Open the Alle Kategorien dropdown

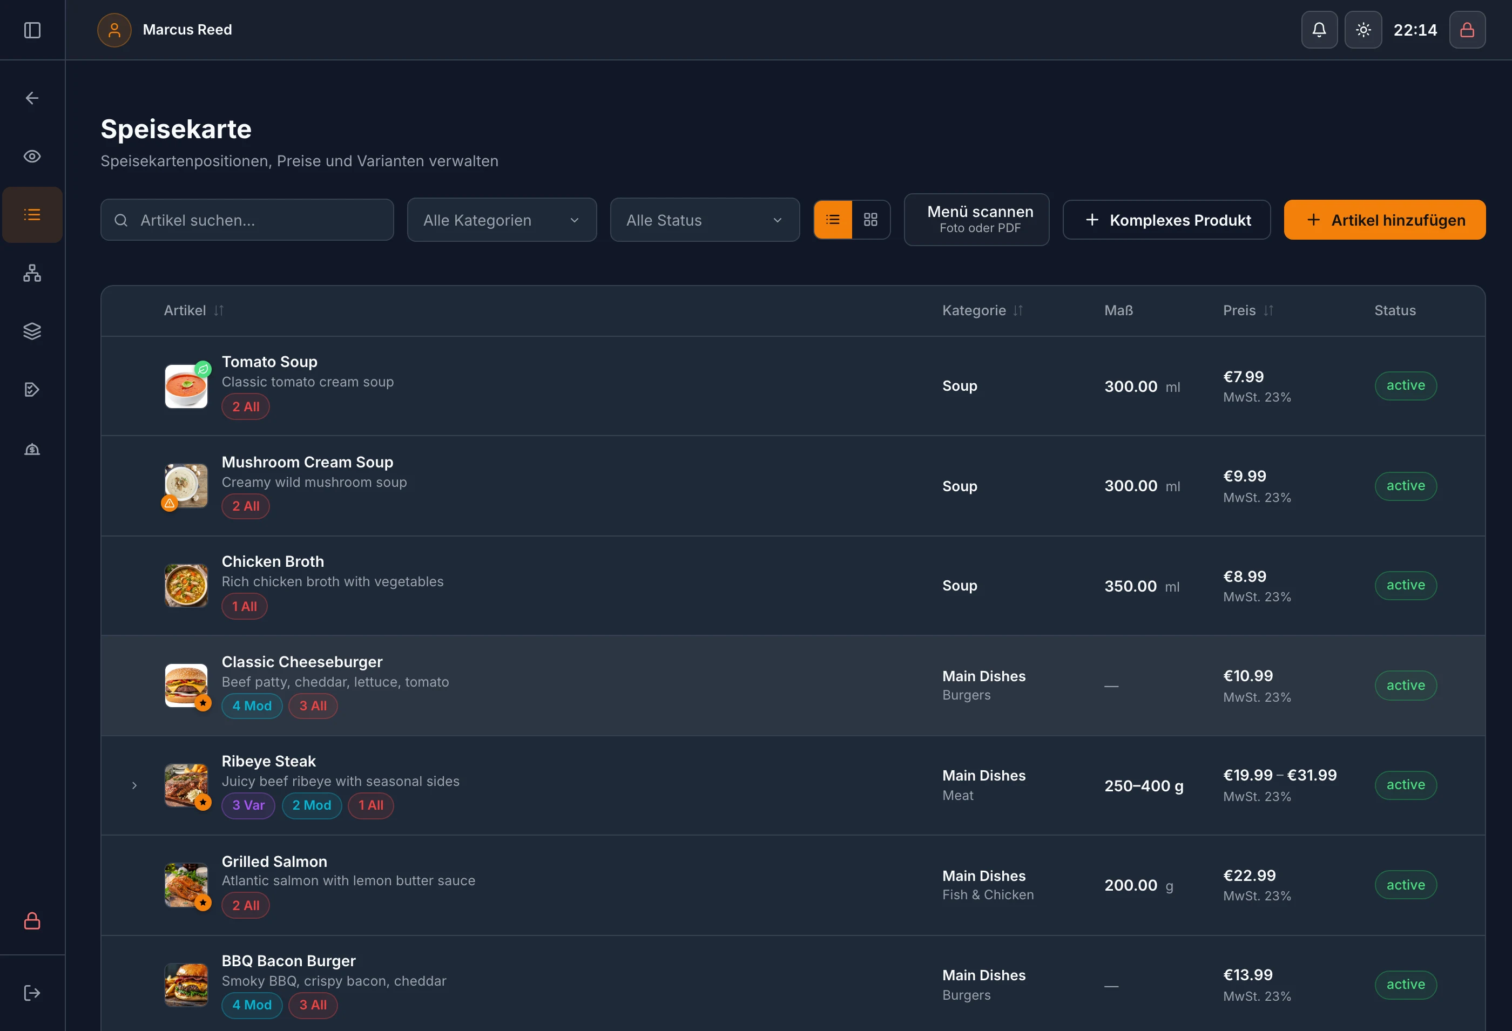(x=502, y=220)
